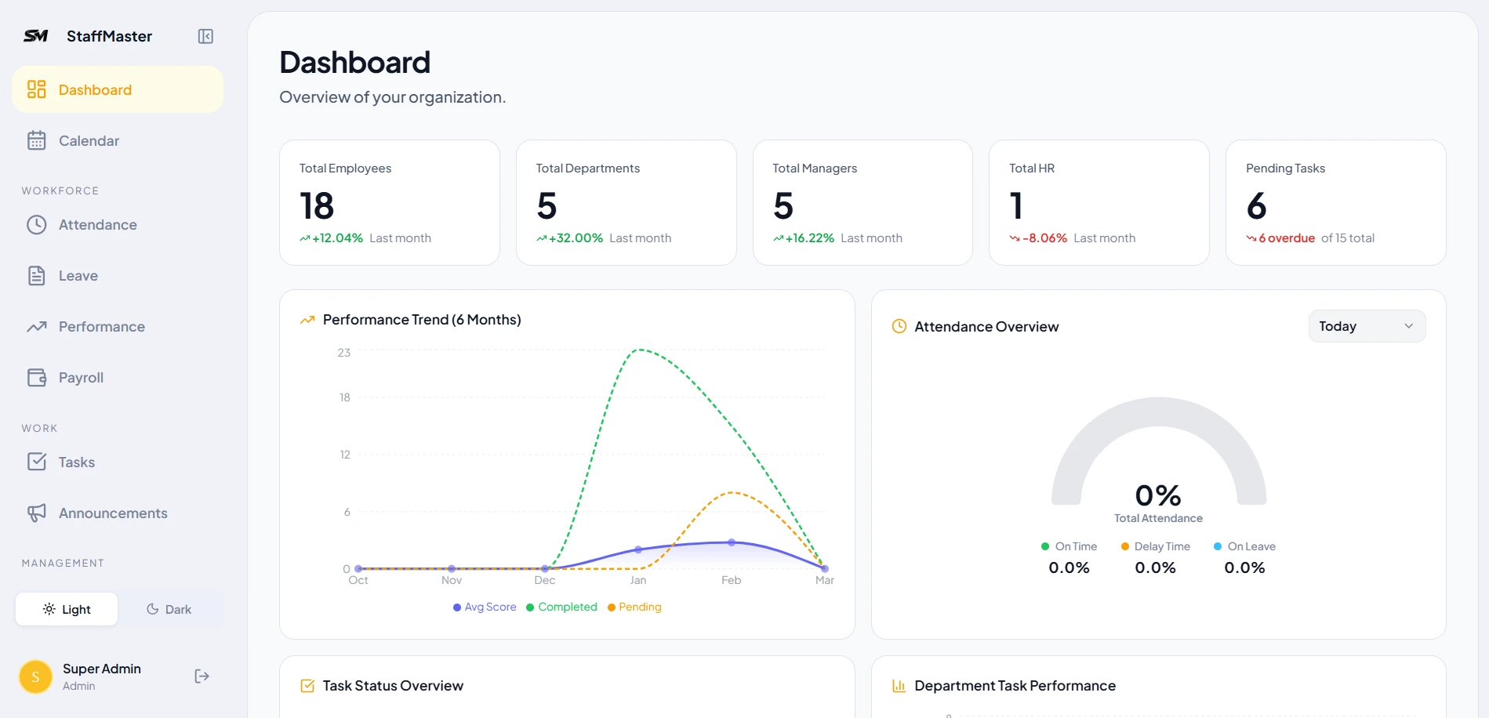Click the '+16.22%' managers change value
Viewport: 1489px width, 718px height.
(x=810, y=238)
